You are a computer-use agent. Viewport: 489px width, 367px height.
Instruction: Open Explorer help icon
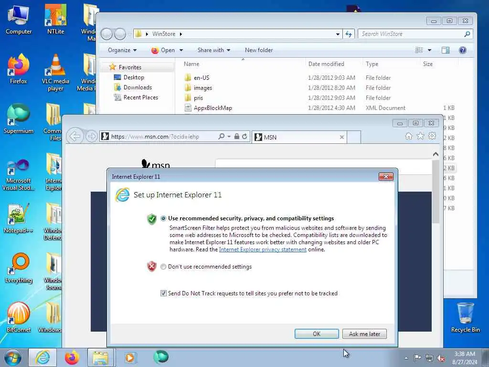click(463, 50)
